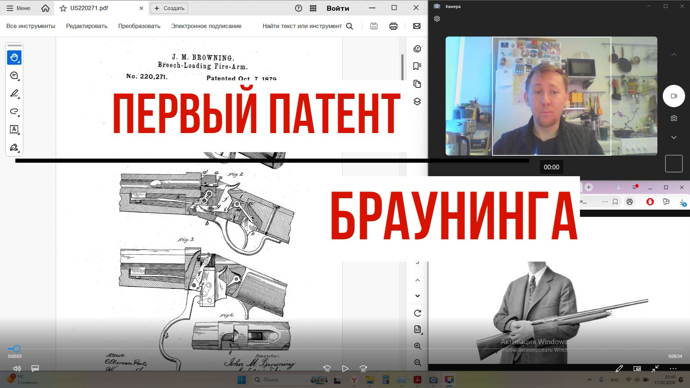The image size is (690, 388).
Task: Click the page-down chevron in Acrobat sidebar
Action: [x=417, y=296]
